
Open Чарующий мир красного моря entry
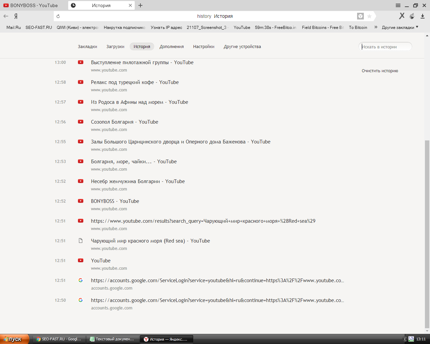click(x=150, y=241)
